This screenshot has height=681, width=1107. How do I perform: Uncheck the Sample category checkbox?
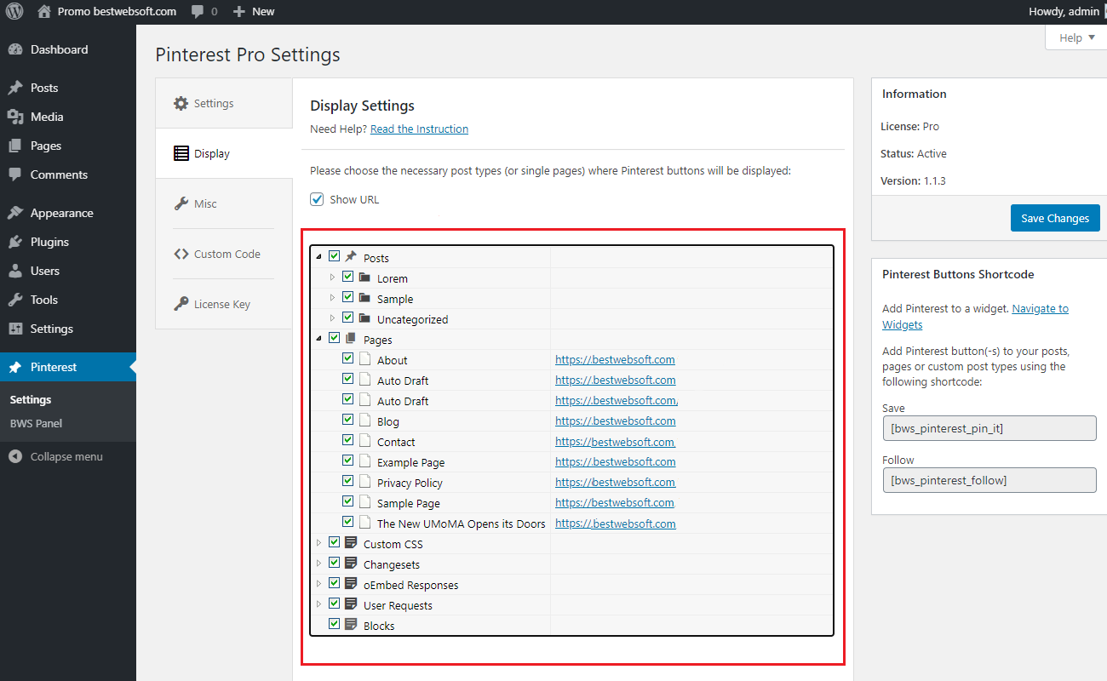(347, 297)
